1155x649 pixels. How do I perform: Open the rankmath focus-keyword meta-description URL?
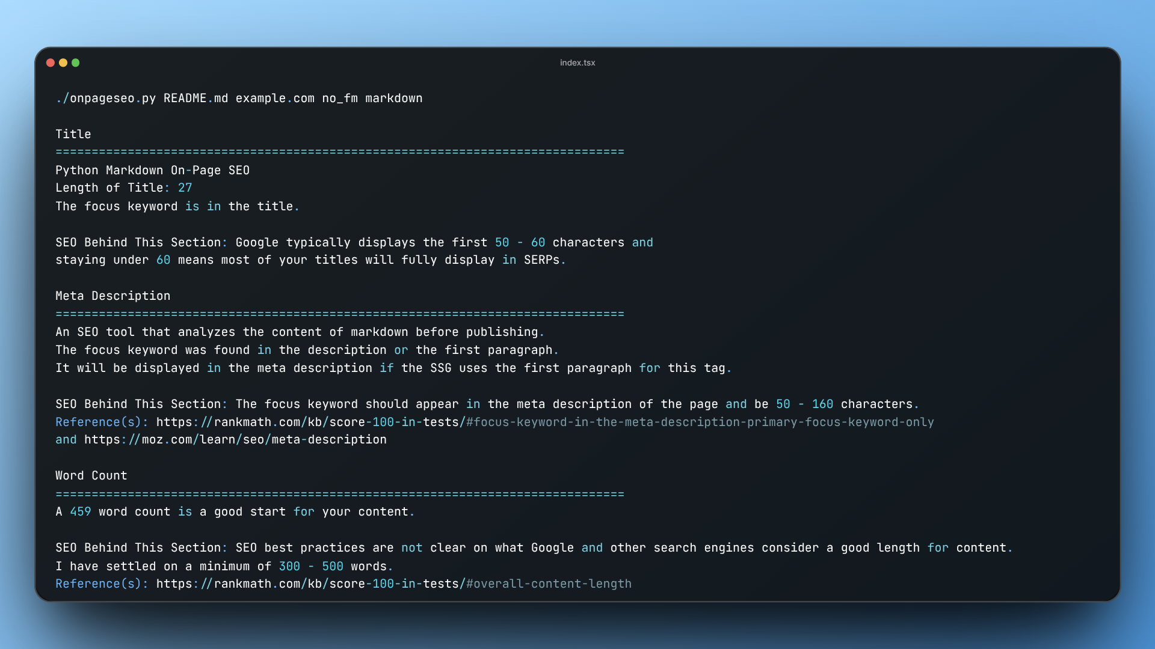click(545, 422)
